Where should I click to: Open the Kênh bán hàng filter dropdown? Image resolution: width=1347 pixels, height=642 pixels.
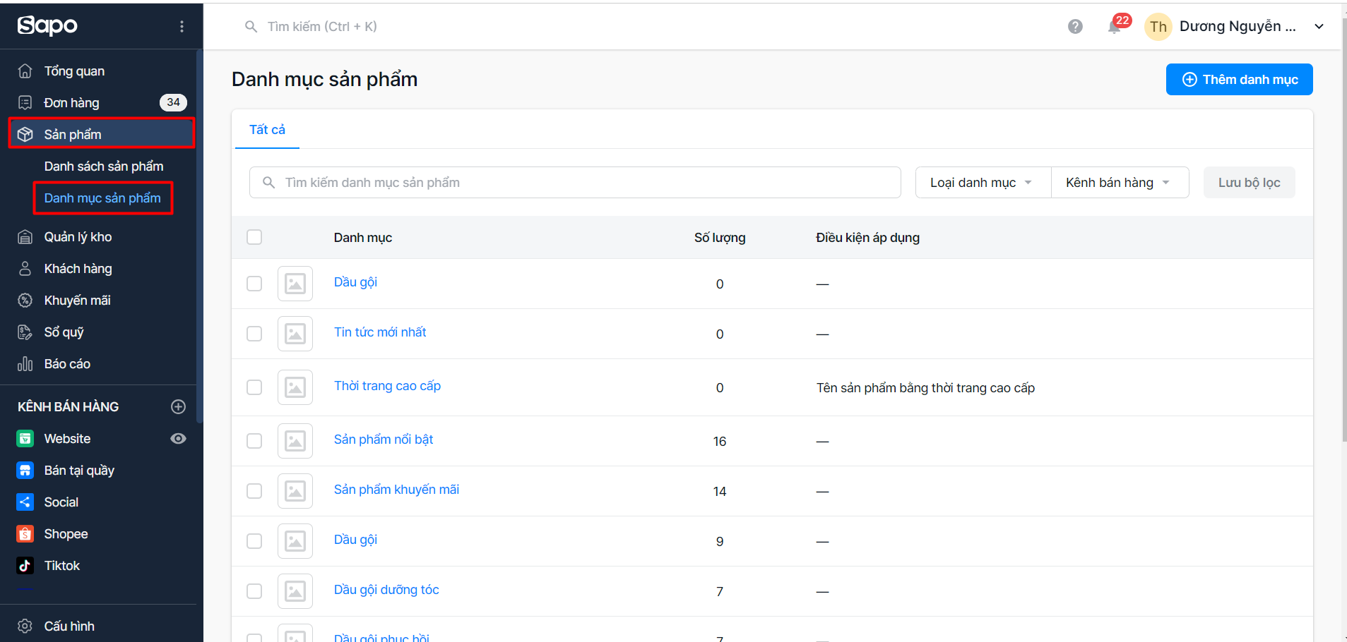pyautogui.click(x=1119, y=183)
